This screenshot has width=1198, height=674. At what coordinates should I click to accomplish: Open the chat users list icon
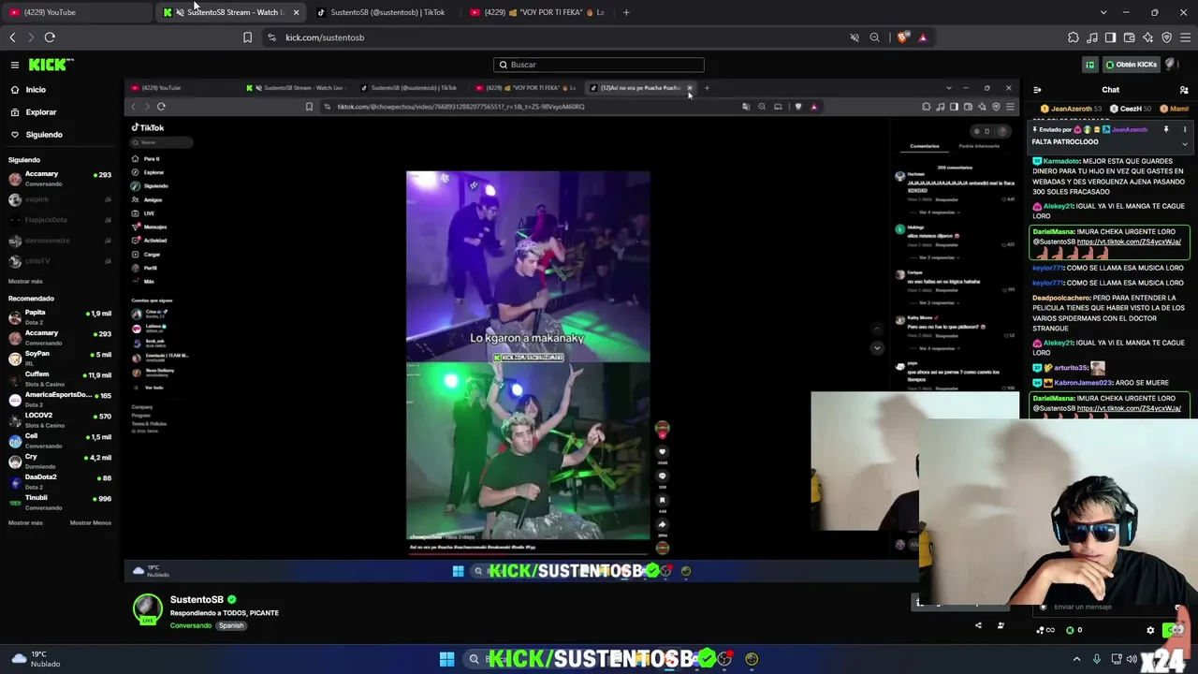click(x=1184, y=90)
